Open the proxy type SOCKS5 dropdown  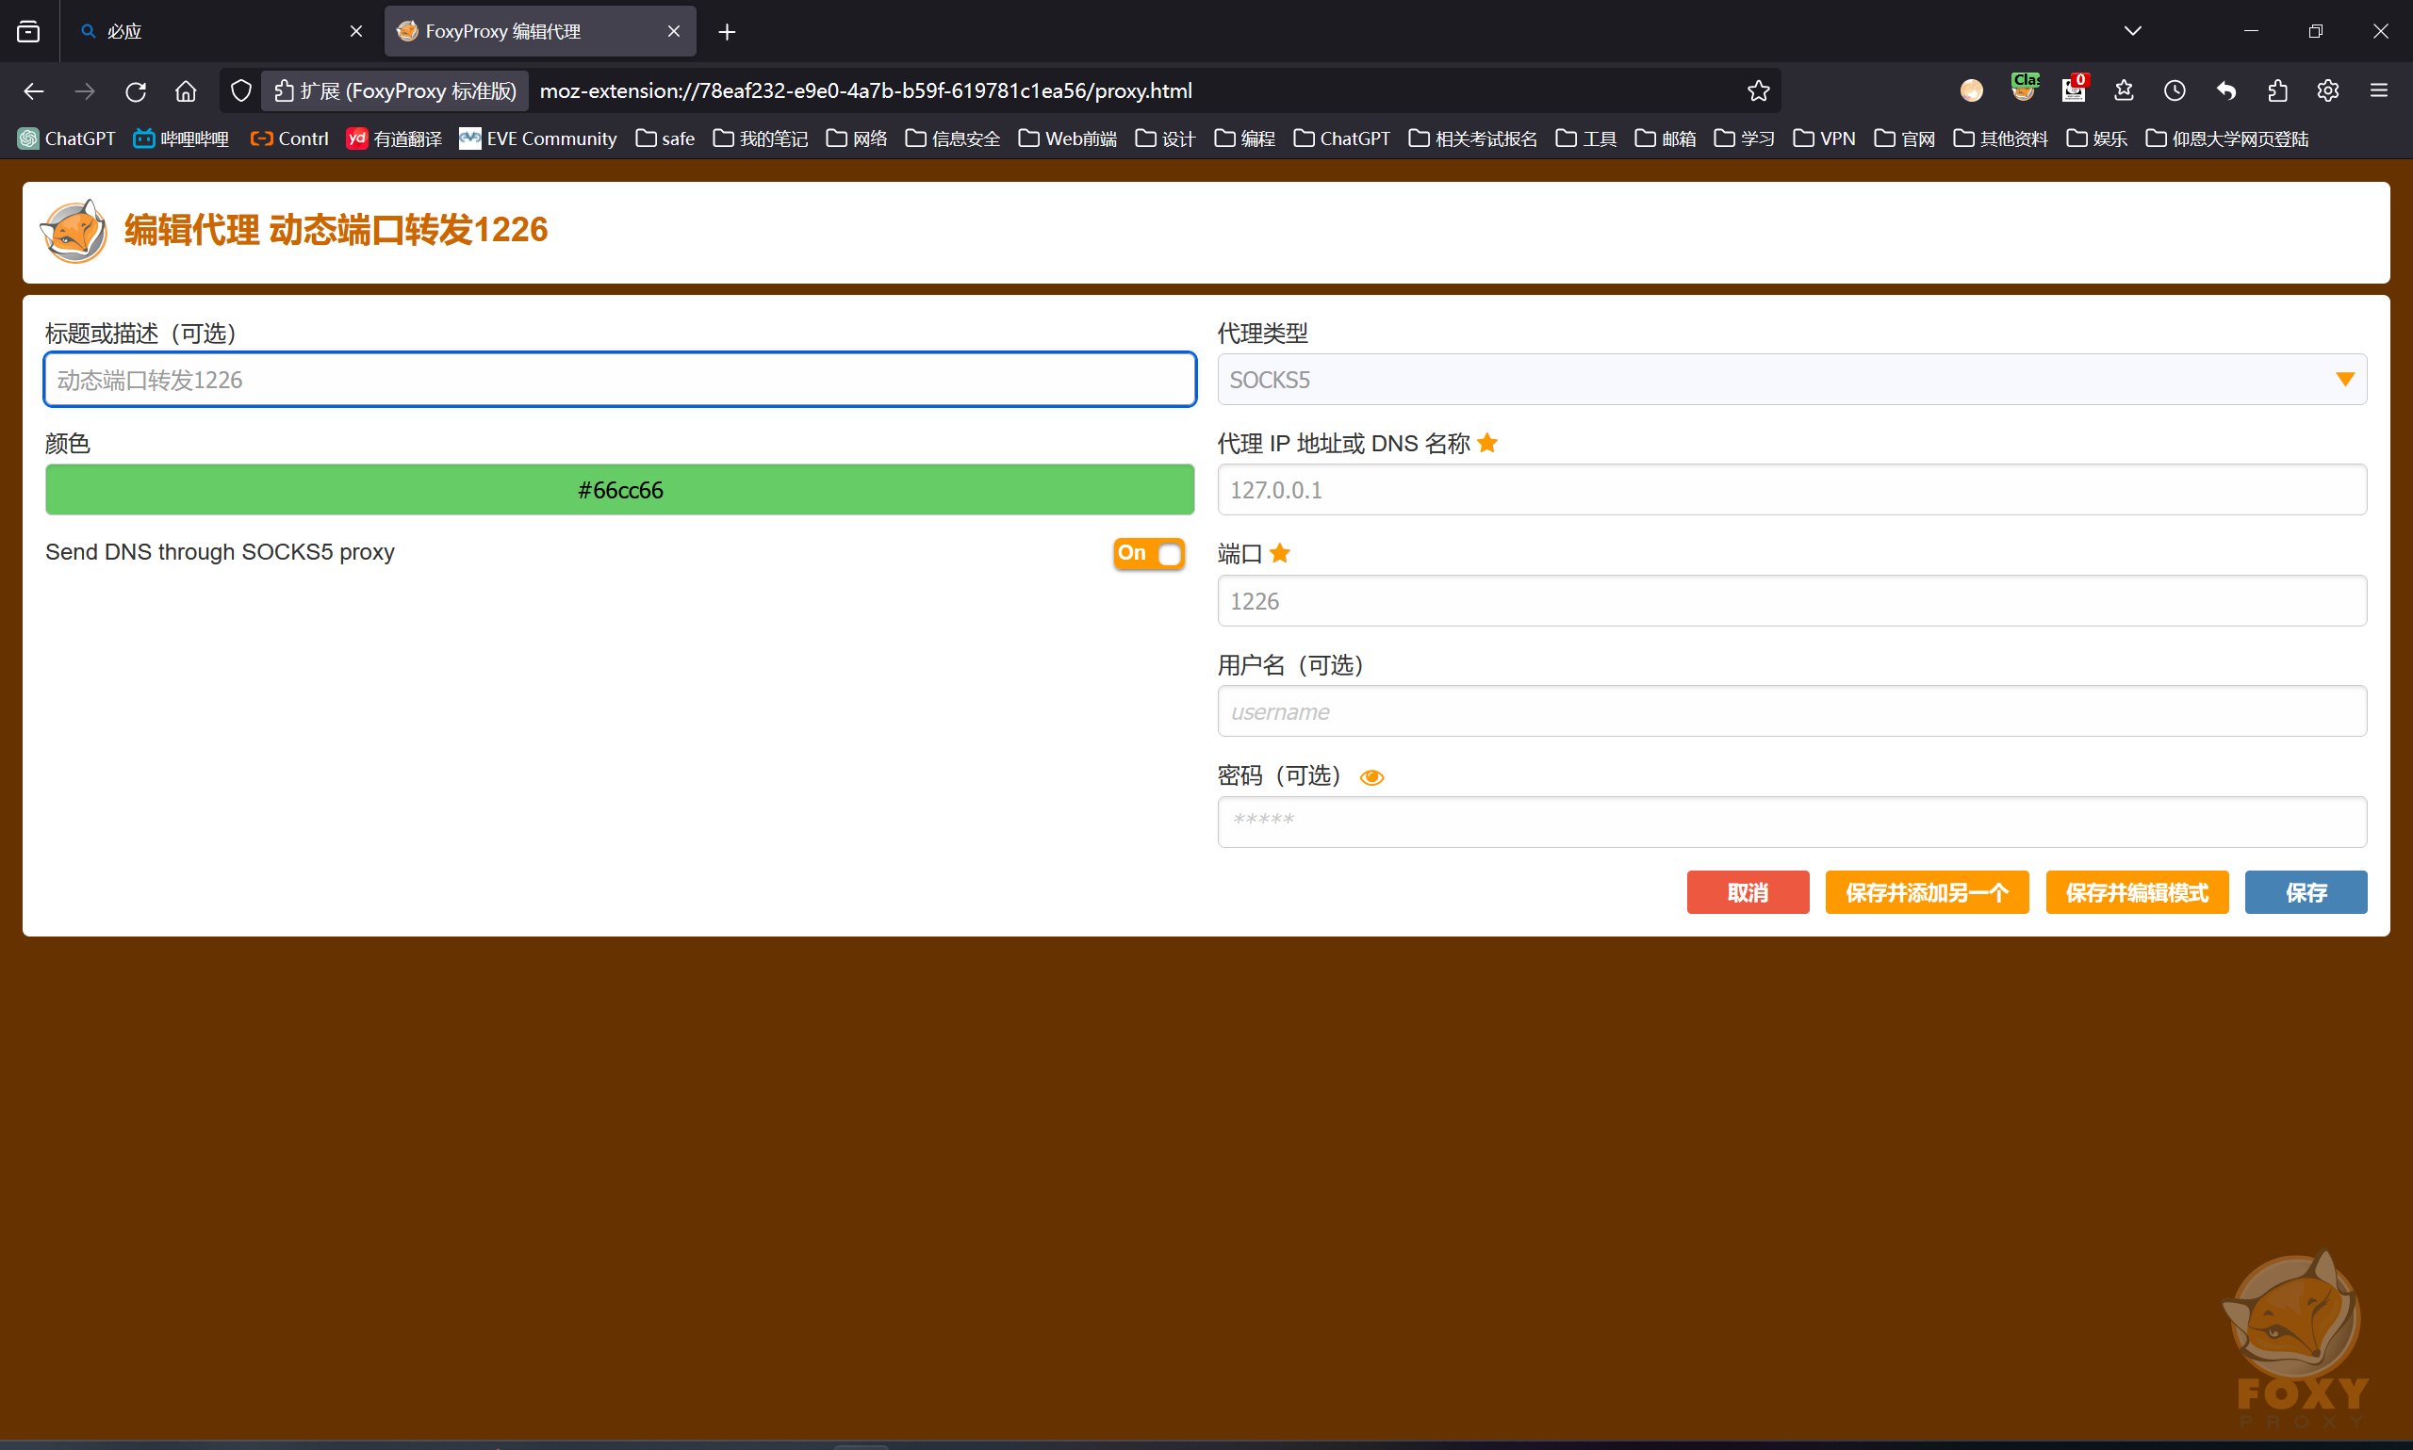point(1792,379)
